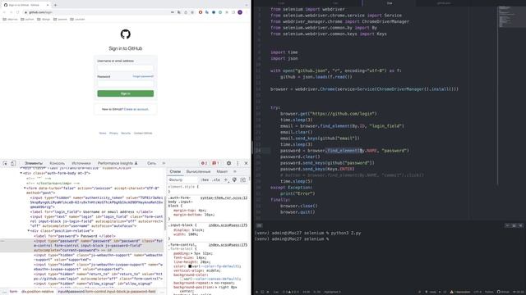Click the warnings triangle icon in editor status bar

[x=451, y=292]
